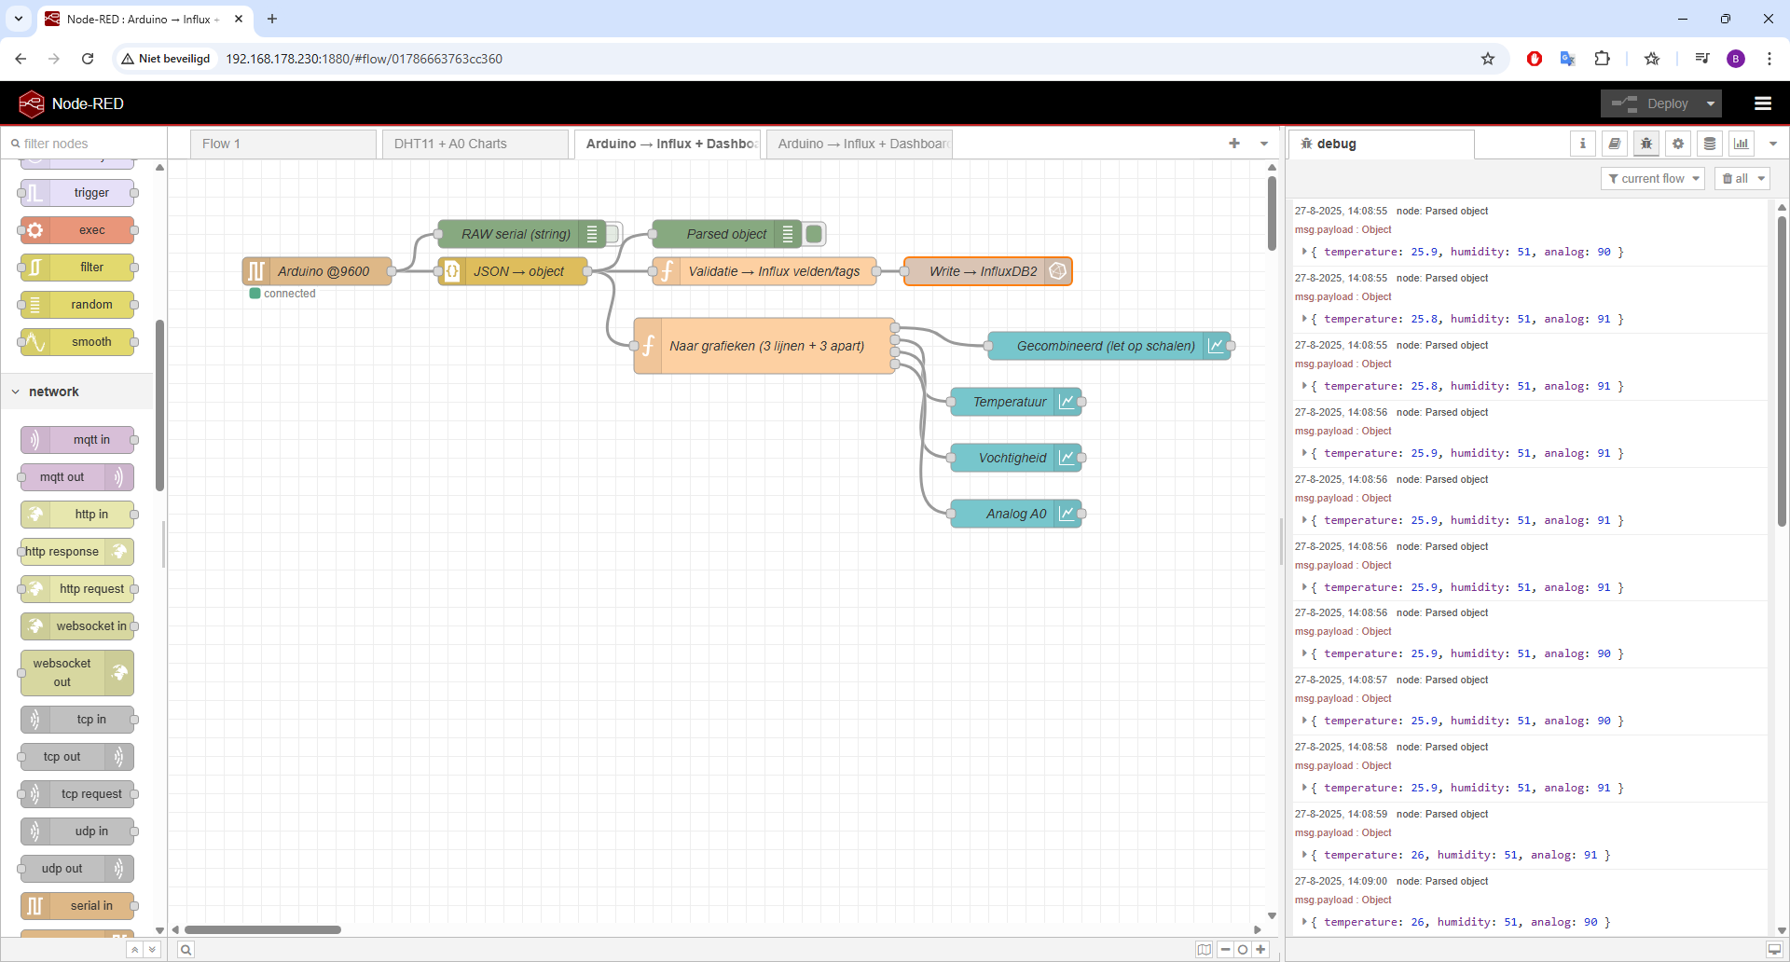Bookmark this page star icon
The height and width of the screenshot is (962, 1790).
click(x=1488, y=59)
